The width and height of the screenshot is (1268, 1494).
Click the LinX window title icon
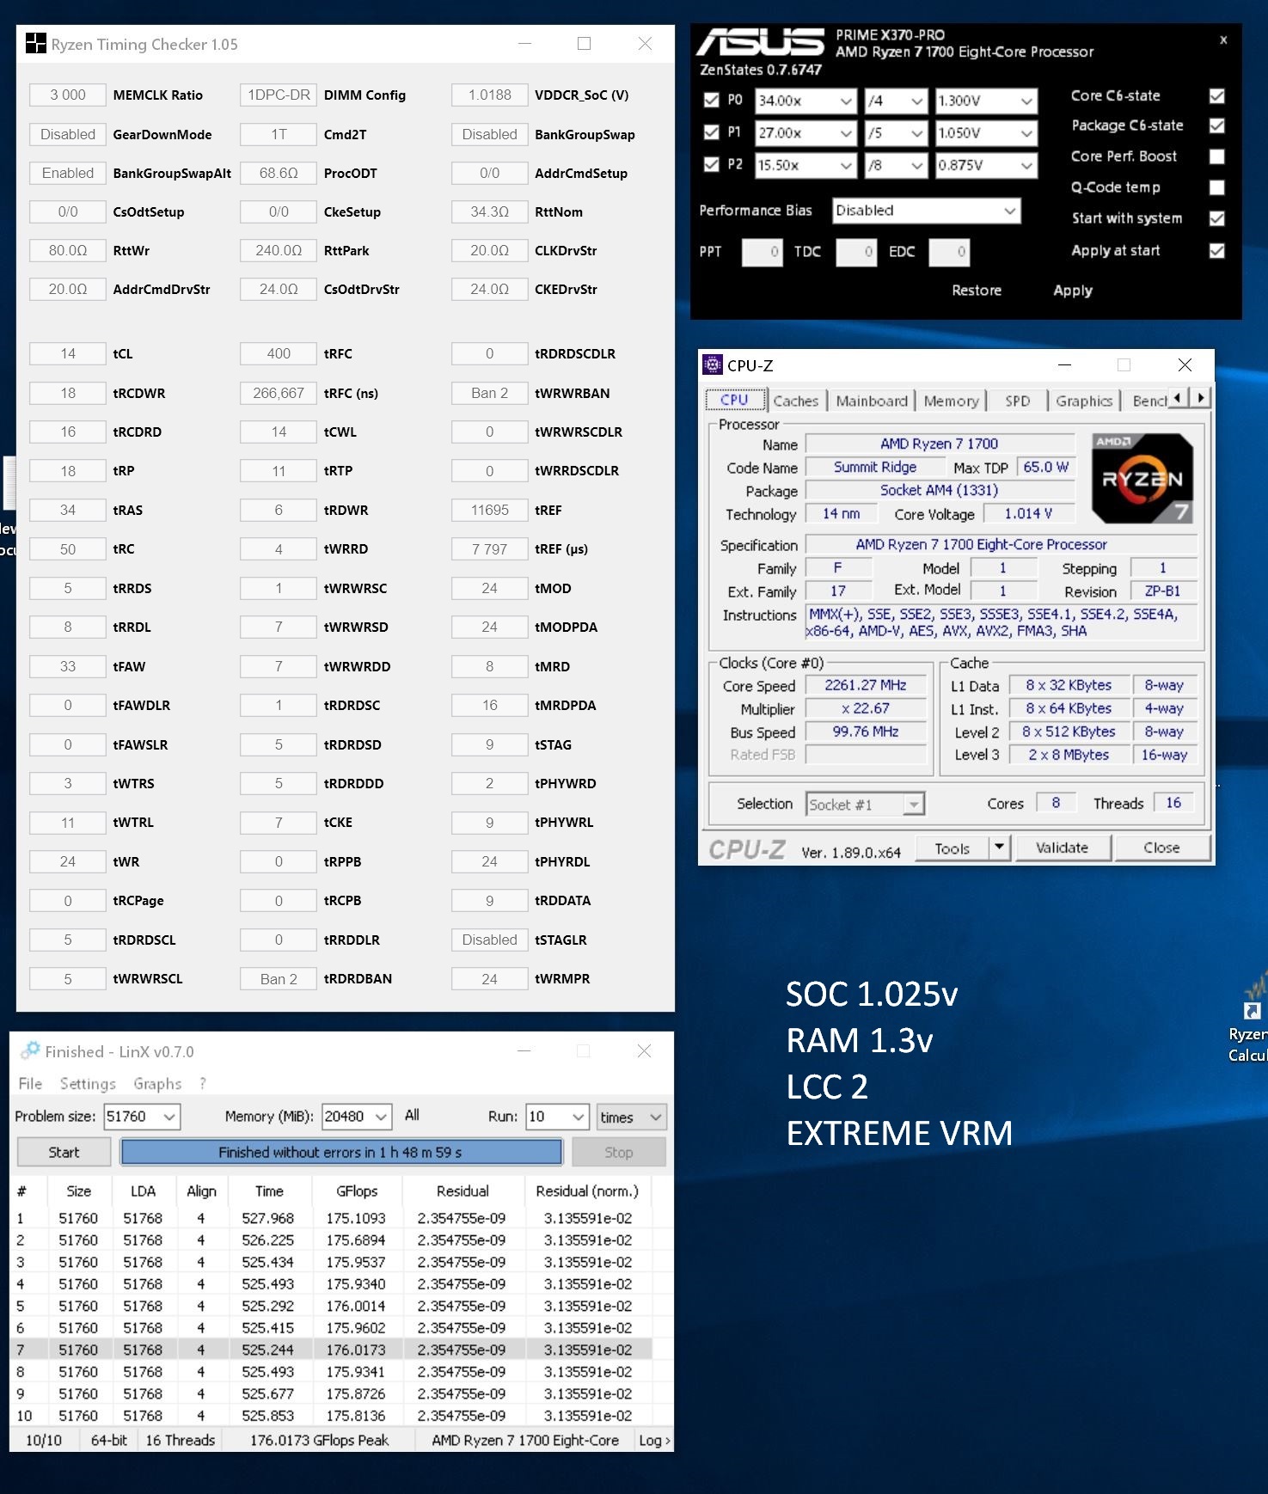(31, 1050)
